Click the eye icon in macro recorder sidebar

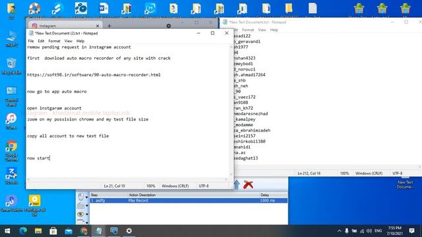pos(80,214)
